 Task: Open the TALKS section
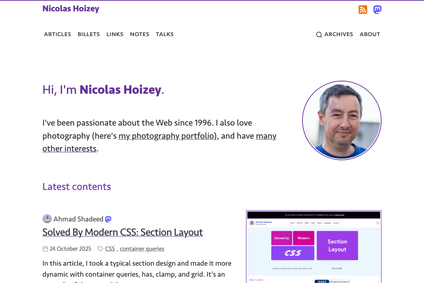click(x=165, y=34)
